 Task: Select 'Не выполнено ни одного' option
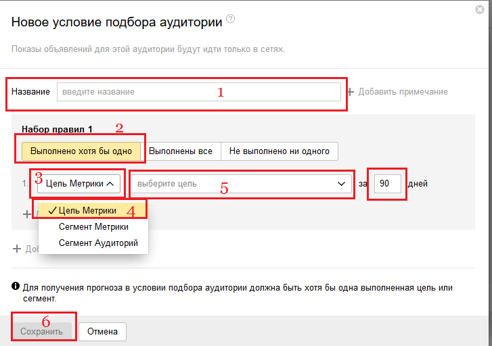(x=279, y=151)
